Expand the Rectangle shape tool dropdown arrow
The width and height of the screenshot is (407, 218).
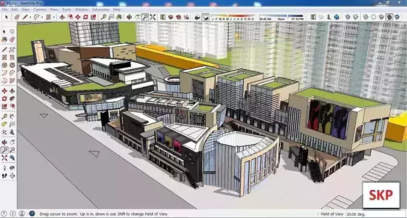coord(54,17)
